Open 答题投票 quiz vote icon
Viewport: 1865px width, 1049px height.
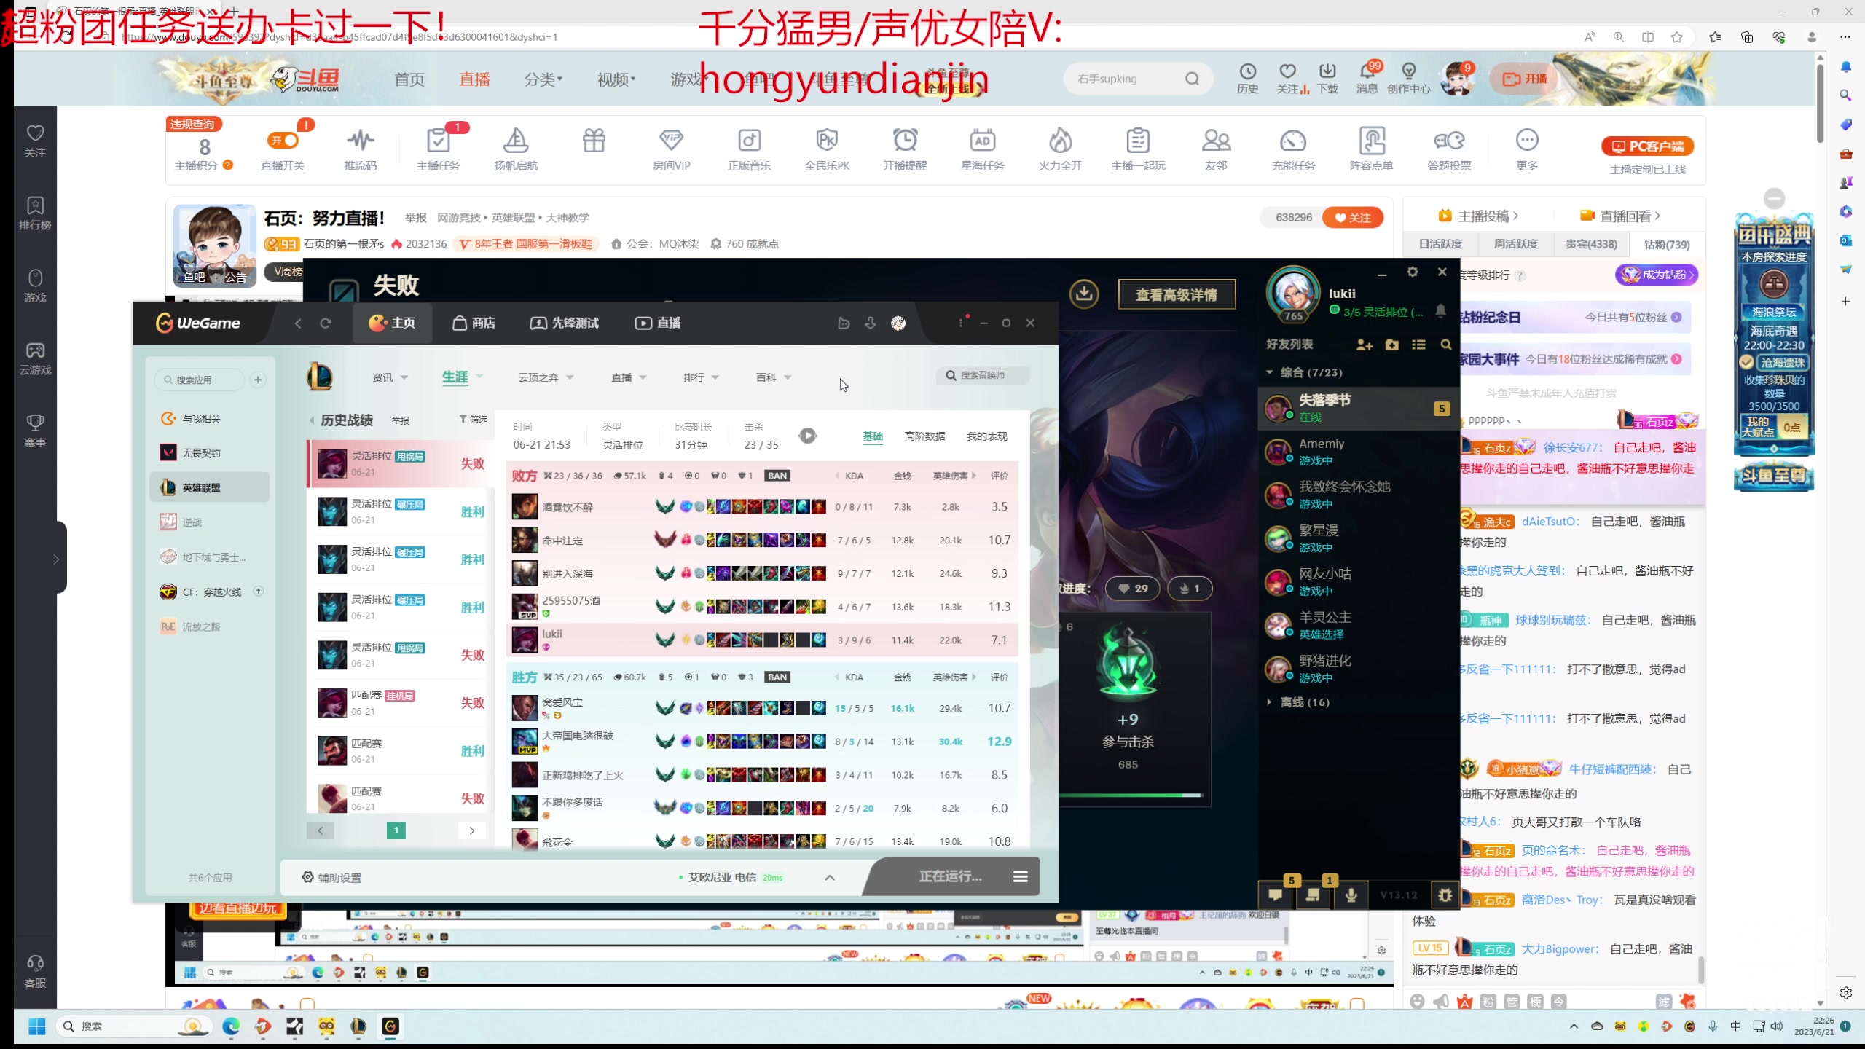tap(1449, 149)
